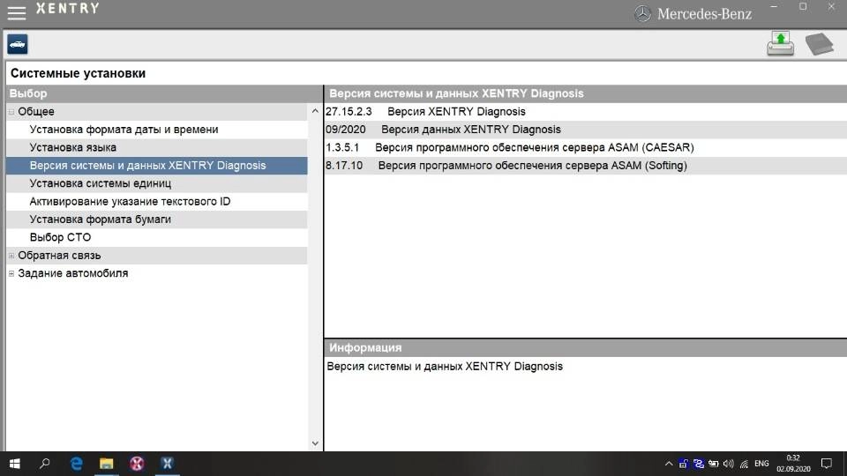
Task: Maximize the XENTRY window
Action: 803,6
